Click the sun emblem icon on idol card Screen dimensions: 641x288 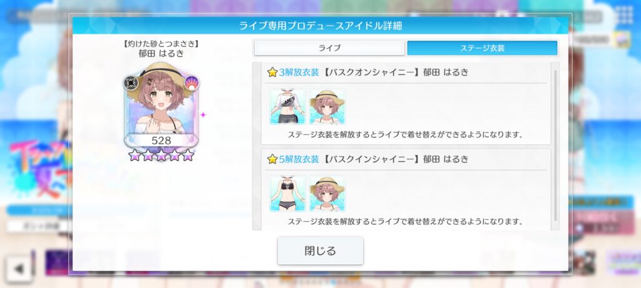(191, 83)
